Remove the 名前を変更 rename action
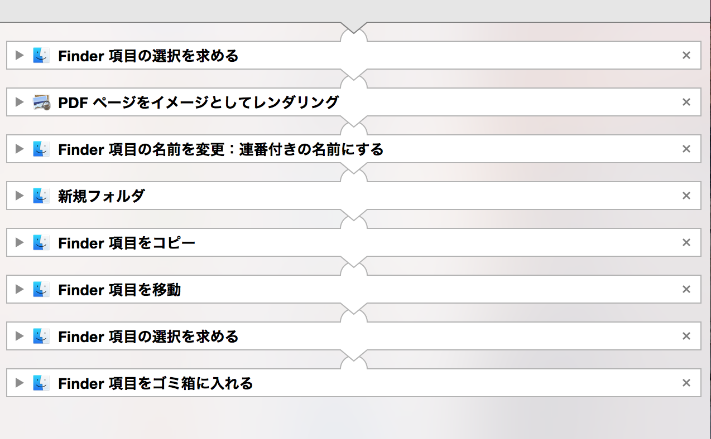Screen dimensions: 711x439 [686, 149]
